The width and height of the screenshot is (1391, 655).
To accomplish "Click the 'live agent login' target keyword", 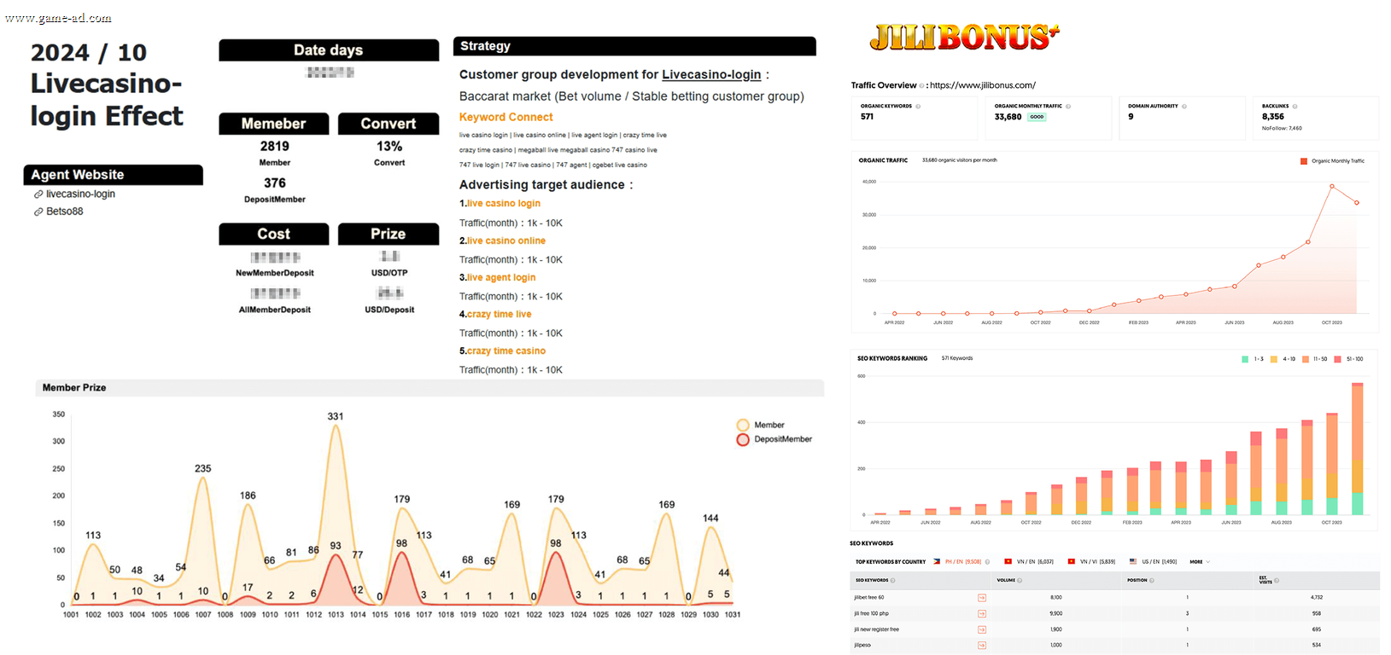I will (x=501, y=278).
